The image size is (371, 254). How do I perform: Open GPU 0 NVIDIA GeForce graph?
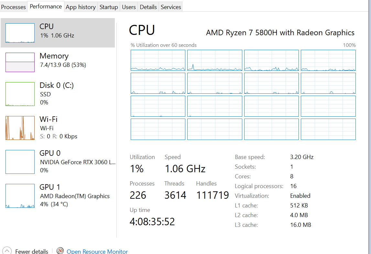(20, 162)
